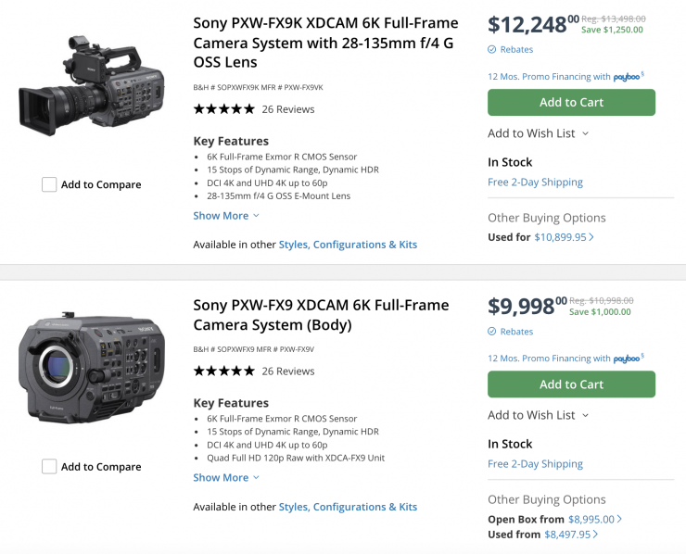This screenshot has height=554, width=686.
Task: Add the $9,998 FX9 body to cart
Action: click(571, 384)
